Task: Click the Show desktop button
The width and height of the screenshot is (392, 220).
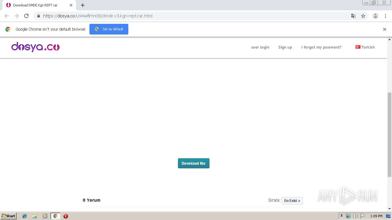Action: point(389,216)
